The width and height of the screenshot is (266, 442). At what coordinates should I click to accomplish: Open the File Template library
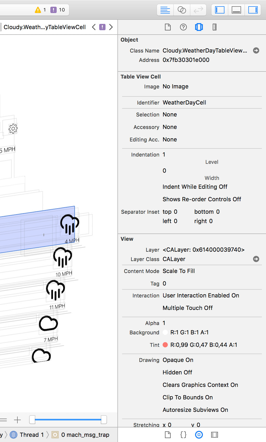click(168, 435)
